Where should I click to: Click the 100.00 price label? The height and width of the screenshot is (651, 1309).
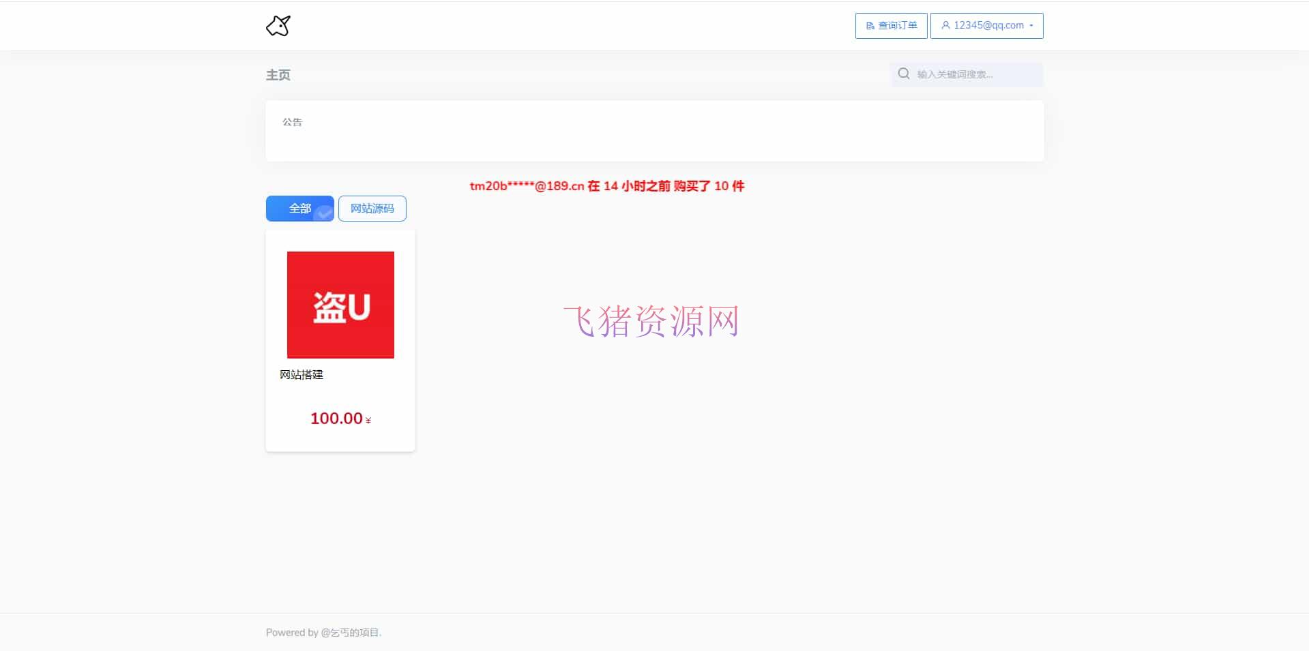pyautogui.click(x=336, y=418)
